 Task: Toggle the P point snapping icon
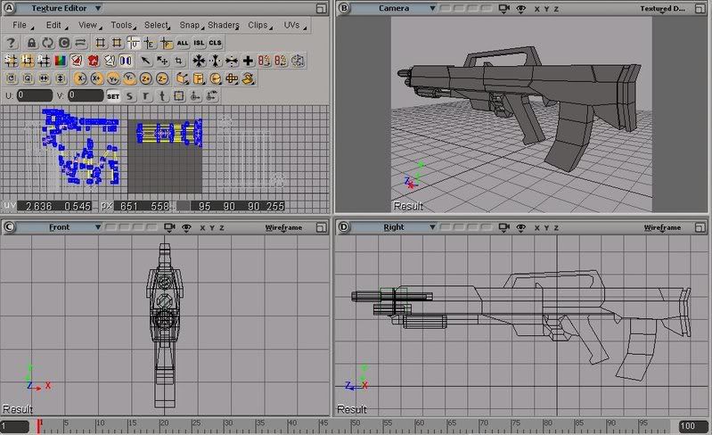167,43
